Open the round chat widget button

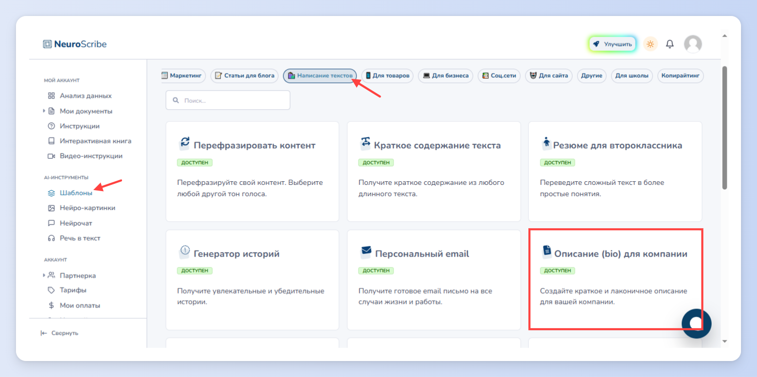[696, 323]
